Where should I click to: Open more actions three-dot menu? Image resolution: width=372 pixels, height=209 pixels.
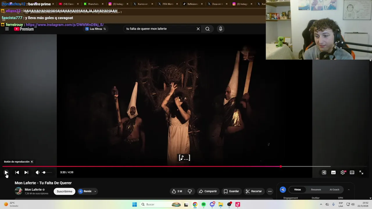(x=270, y=191)
